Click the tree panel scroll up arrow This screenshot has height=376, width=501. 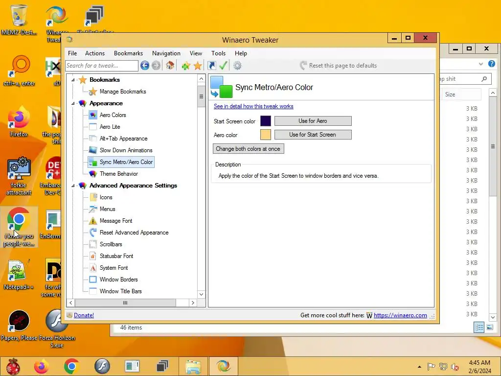pyautogui.click(x=201, y=79)
